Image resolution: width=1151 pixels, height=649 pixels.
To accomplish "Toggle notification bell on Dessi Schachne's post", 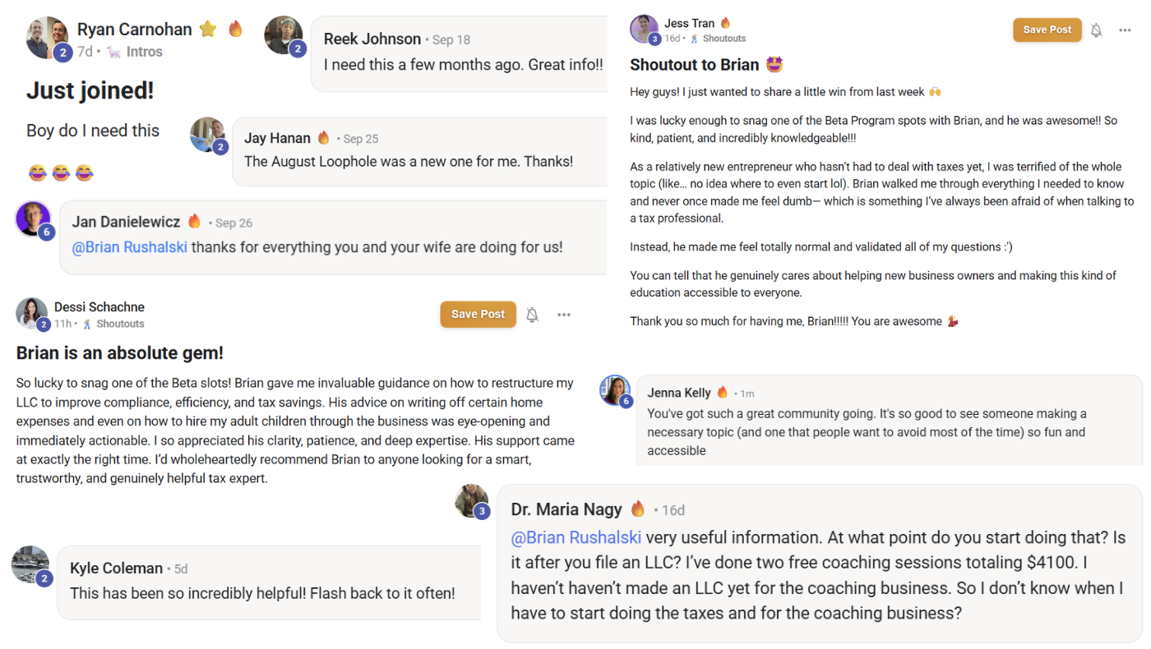I will (x=532, y=315).
